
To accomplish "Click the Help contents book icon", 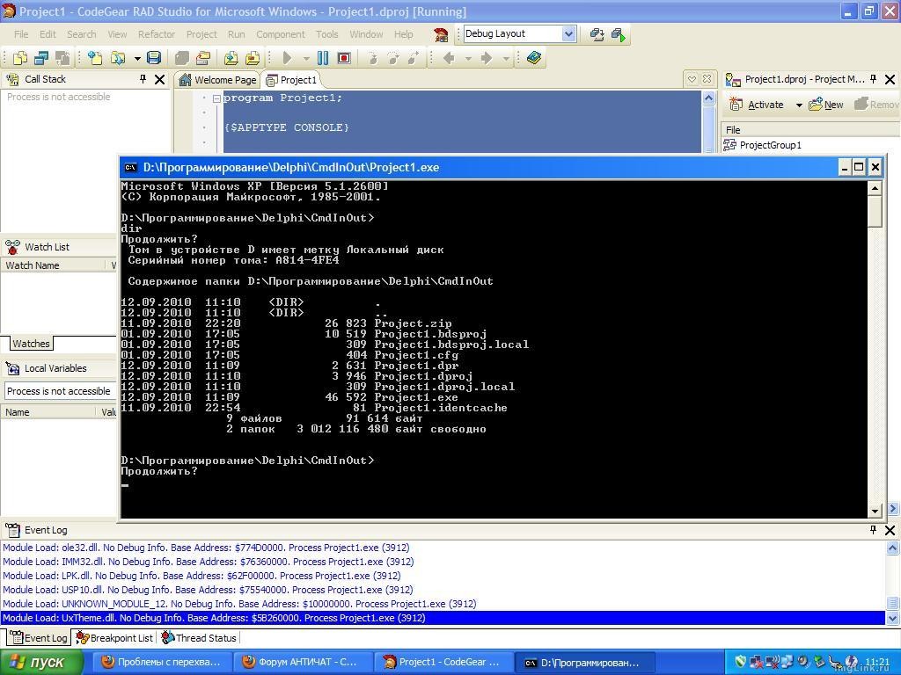I will tap(533, 58).
